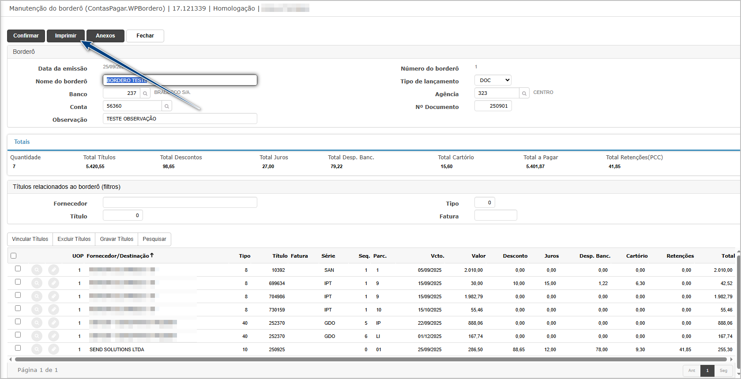Click the Agência search icon
This screenshot has width=741, height=379.
pyautogui.click(x=524, y=94)
